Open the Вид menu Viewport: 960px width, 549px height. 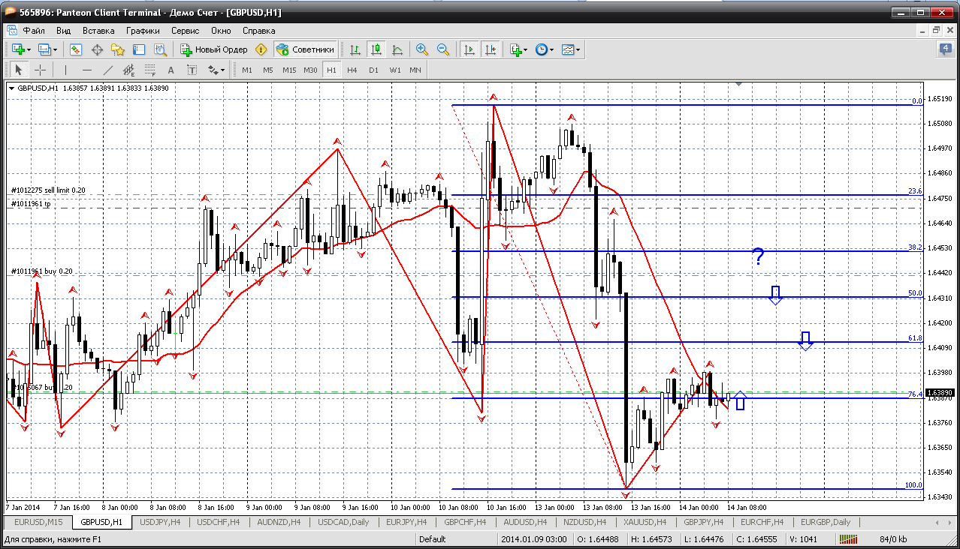[x=64, y=31]
